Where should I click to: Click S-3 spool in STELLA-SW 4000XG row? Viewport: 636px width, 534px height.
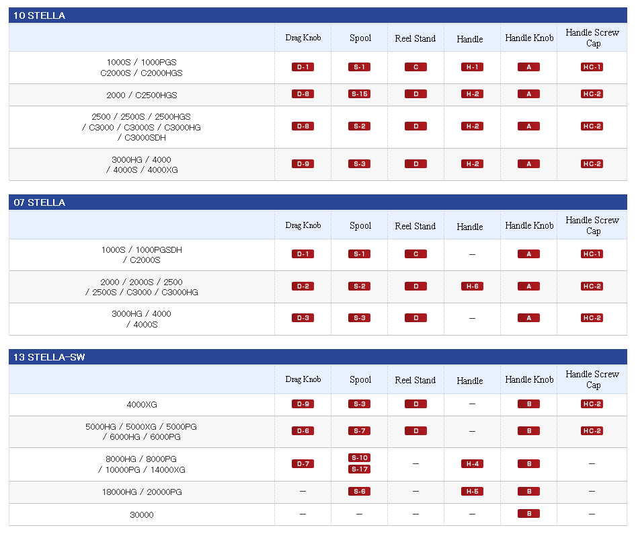click(x=359, y=404)
